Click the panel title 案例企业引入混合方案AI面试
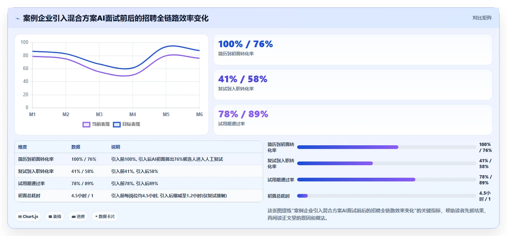The width and height of the screenshot is (507, 236). pos(116,18)
